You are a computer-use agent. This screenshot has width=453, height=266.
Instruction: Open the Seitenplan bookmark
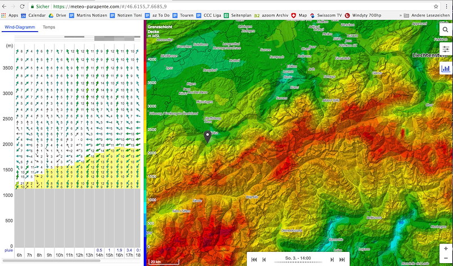pyautogui.click(x=238, y=15)
